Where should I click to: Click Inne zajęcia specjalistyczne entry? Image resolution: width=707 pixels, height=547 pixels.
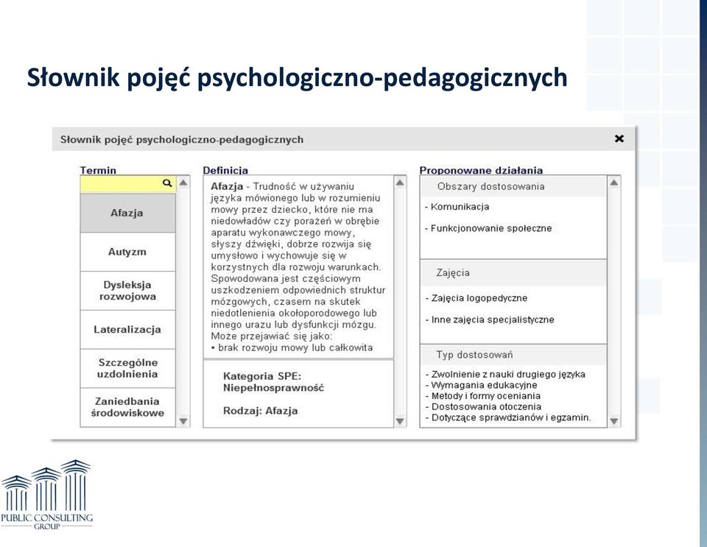490,320
